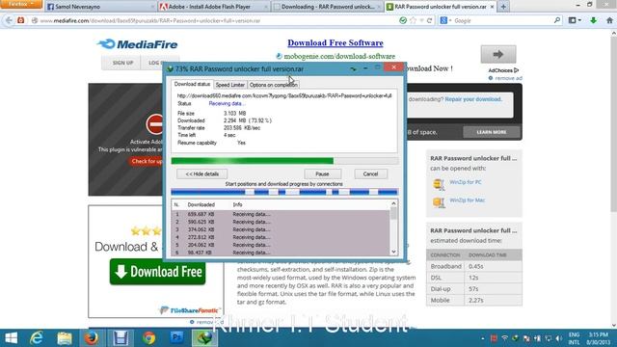The width and height of the screenshot is (617, 347).
Task: Click the connections list scroll-up arrow
Action: (393, 203)
